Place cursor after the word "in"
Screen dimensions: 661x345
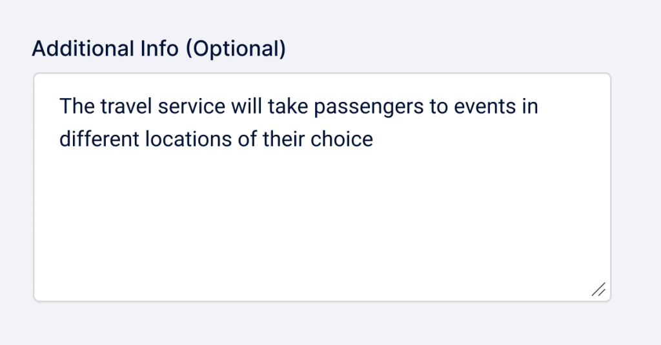538,106
